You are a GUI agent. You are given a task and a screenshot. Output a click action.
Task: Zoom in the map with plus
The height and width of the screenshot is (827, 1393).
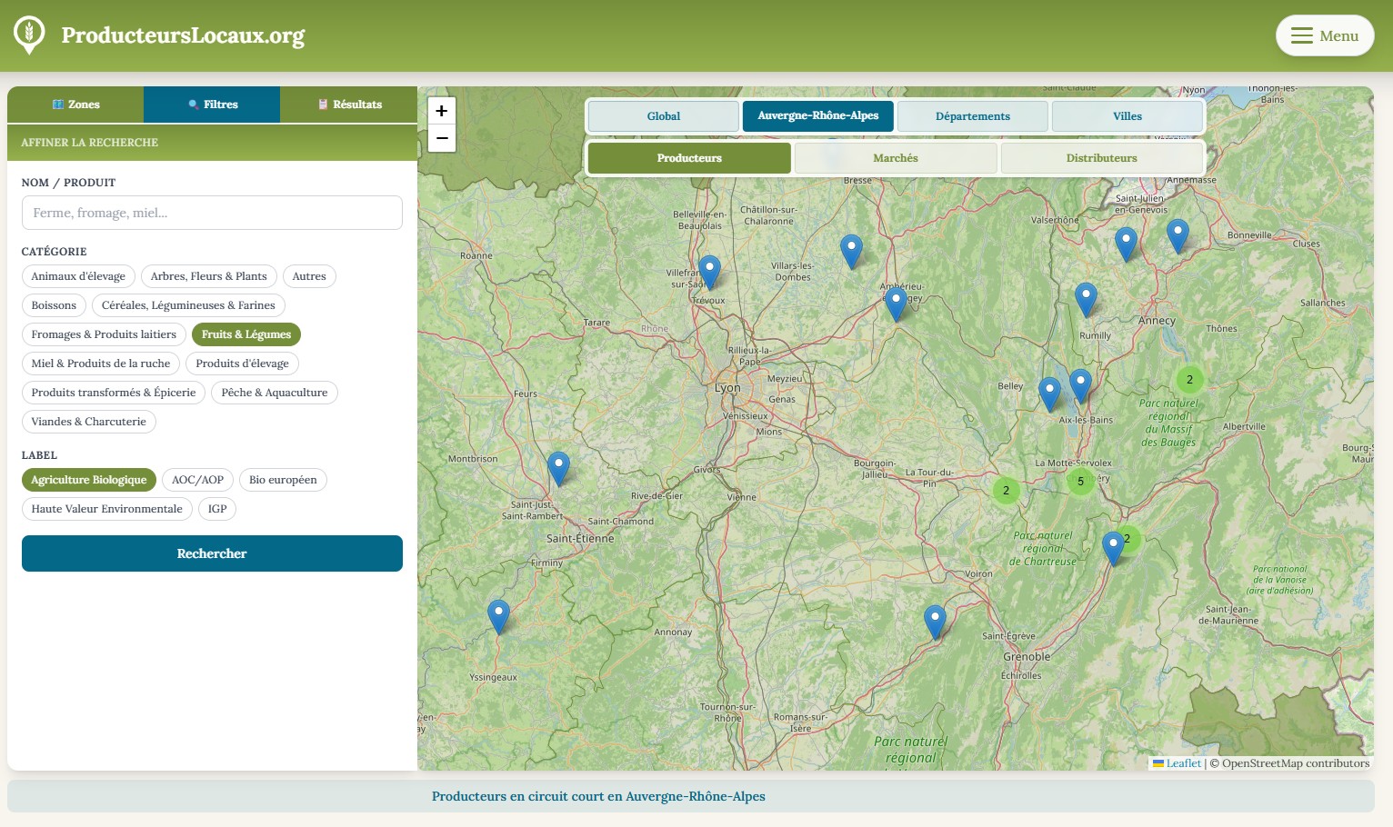point(441,111)
